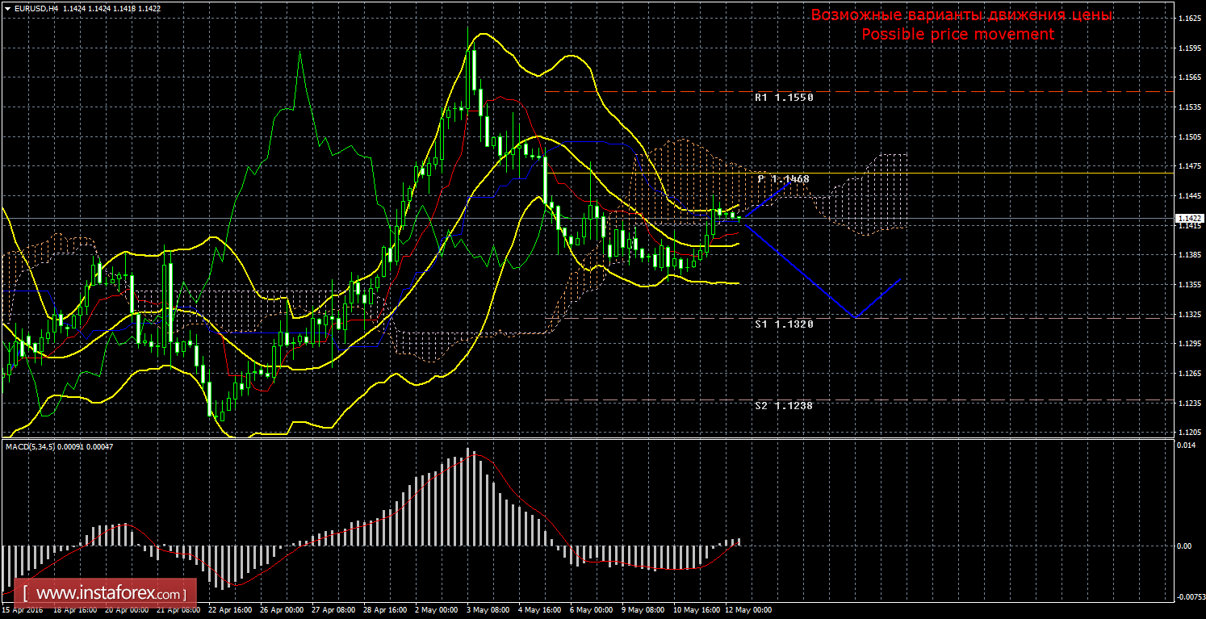Click the 1.1295 price axis label
The width and height of the screenshot is (1206, 619).
[x=1188, y=345]
